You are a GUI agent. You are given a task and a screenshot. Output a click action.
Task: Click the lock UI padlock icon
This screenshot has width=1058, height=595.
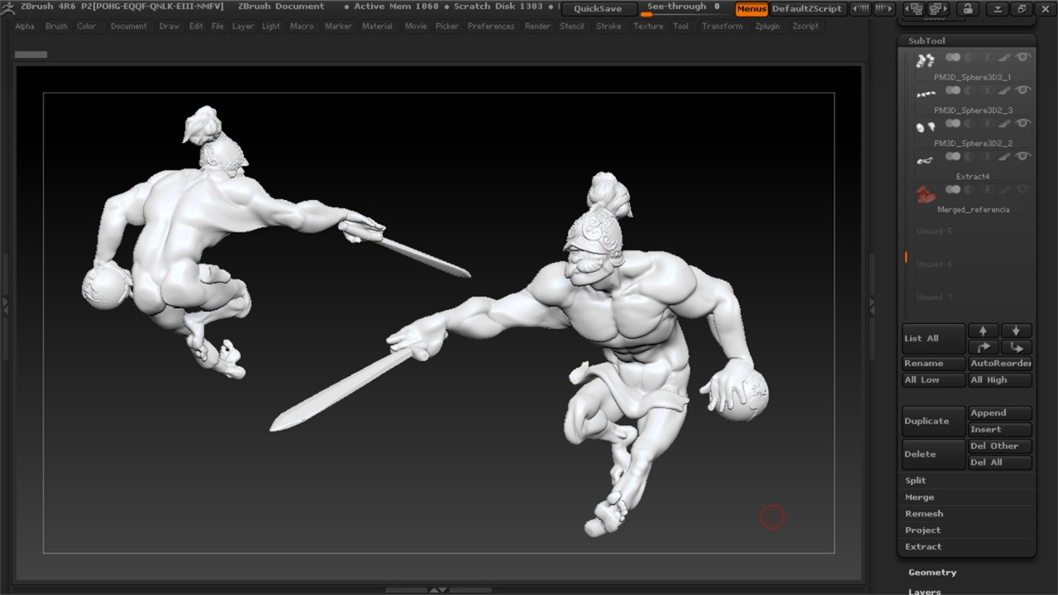tap(967, 9)
